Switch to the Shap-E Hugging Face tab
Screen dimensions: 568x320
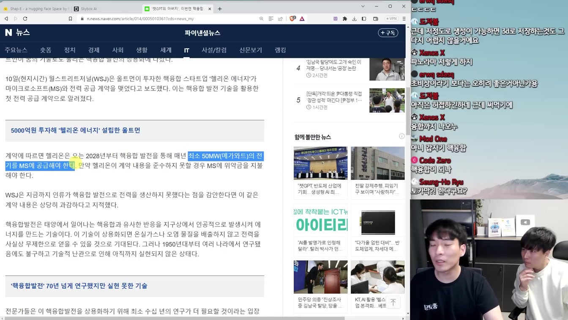point(35,8)
